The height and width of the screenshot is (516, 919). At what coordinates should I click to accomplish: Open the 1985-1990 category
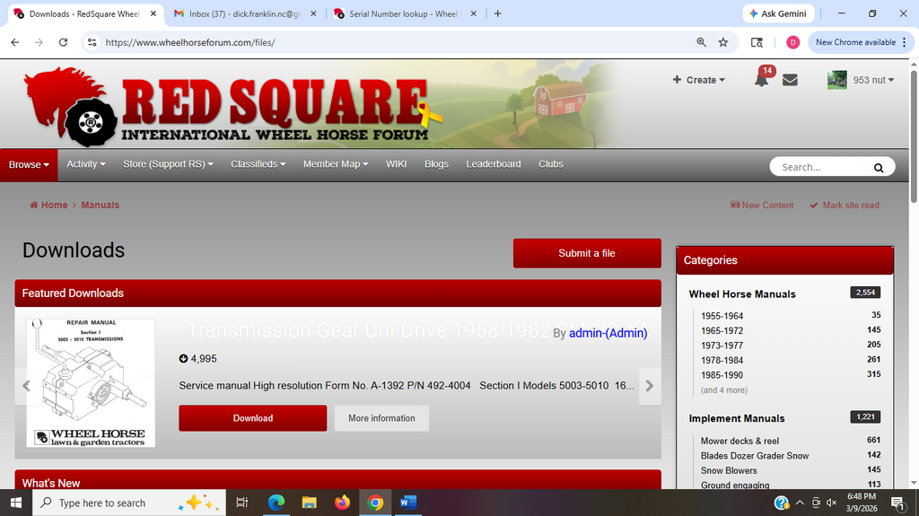click(x=722, y=375)
